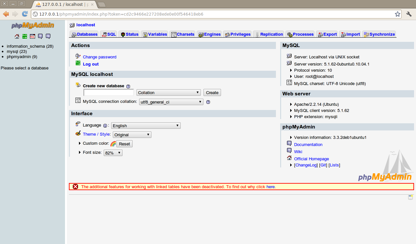Follow the Change password link
The height and width of the screenshot is (244, 416).
[x=99, y=57]
